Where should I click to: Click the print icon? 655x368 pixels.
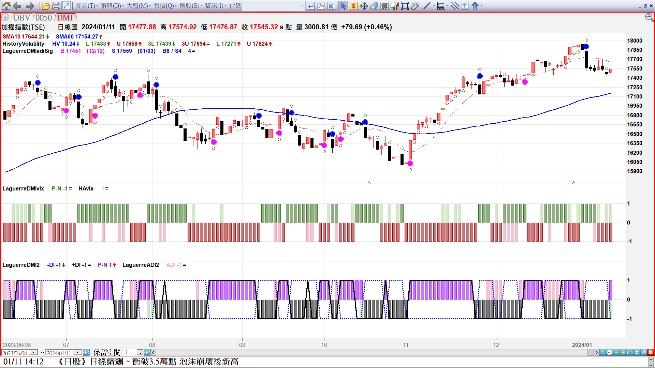point(56,6)
